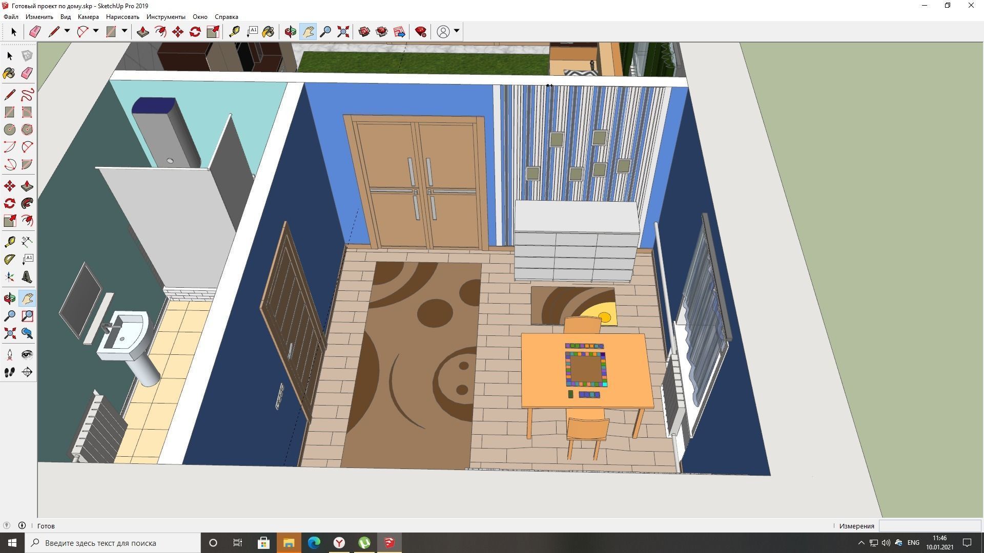Select the Axes tool in left panel
Viewport: 984px width, 553px height.
pyautogui.click(x=10, y=277)
